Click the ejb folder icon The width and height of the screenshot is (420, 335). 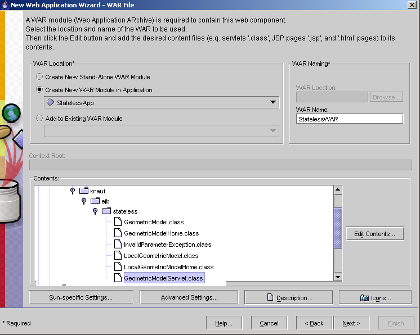(x=95, y=201)
